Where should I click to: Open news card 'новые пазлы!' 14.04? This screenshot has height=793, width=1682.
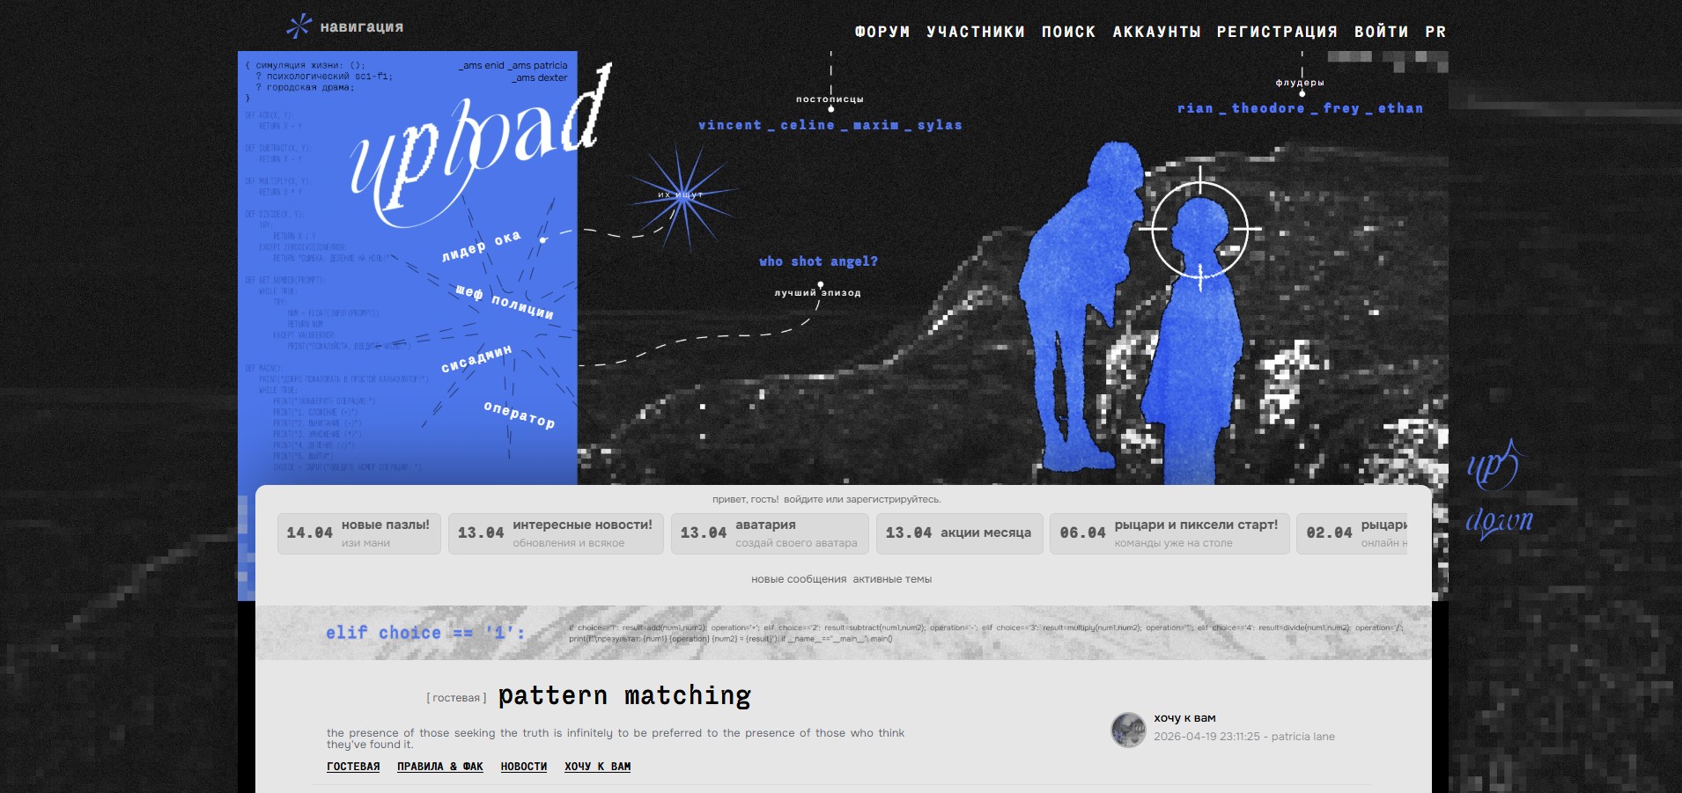click(x=359, y=533)
